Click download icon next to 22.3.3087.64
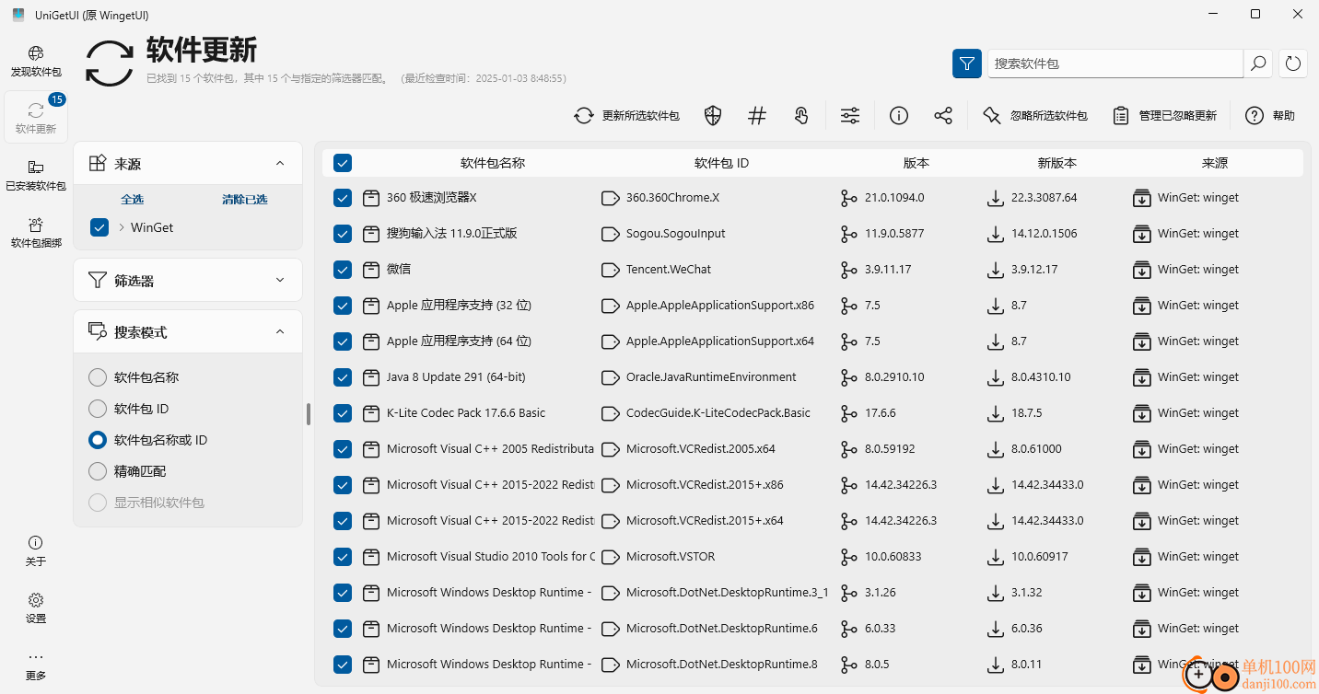The height and width of the screenshot is (694, 1319). coord(995,198)
